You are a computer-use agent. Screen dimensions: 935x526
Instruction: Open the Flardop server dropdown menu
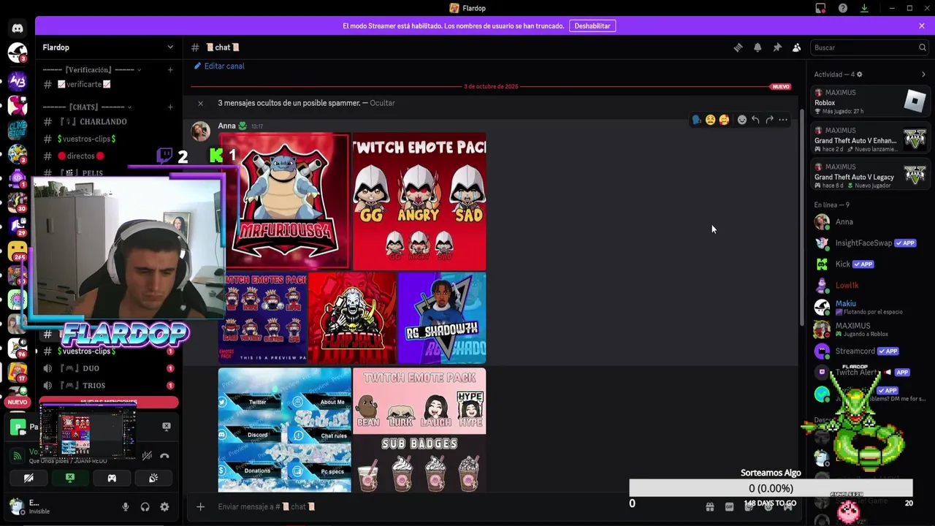point(108,47)
